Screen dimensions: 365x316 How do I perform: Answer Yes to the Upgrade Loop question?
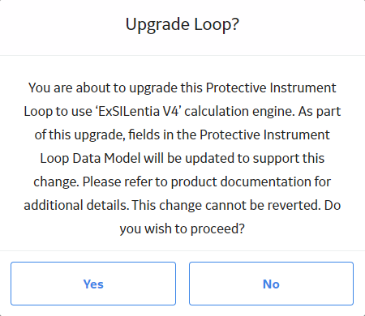[93, 284]
